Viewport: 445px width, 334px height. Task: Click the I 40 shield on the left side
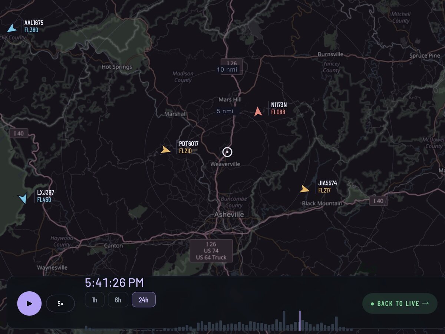[x=19, y=133]
